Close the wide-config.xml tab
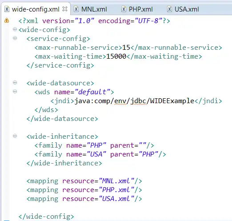This screenshot has width=232, height=221. coord(65,9)
